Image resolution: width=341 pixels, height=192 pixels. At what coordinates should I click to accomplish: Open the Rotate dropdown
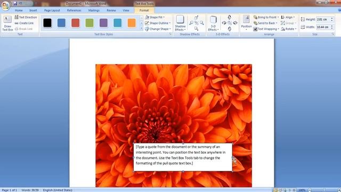tap(289, 29)
